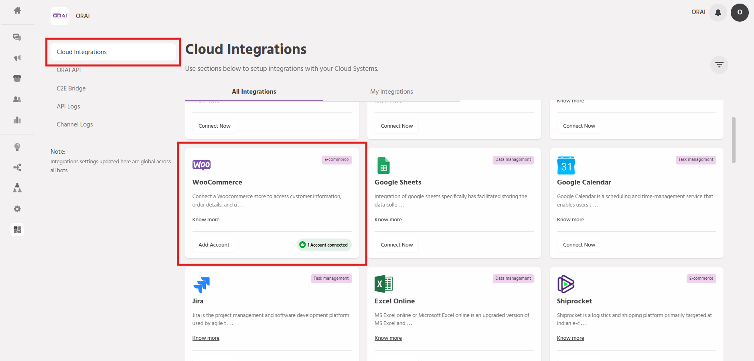754x361 pixels.
Task: Click the page vertical scrollbar
Action: point(734,140)
